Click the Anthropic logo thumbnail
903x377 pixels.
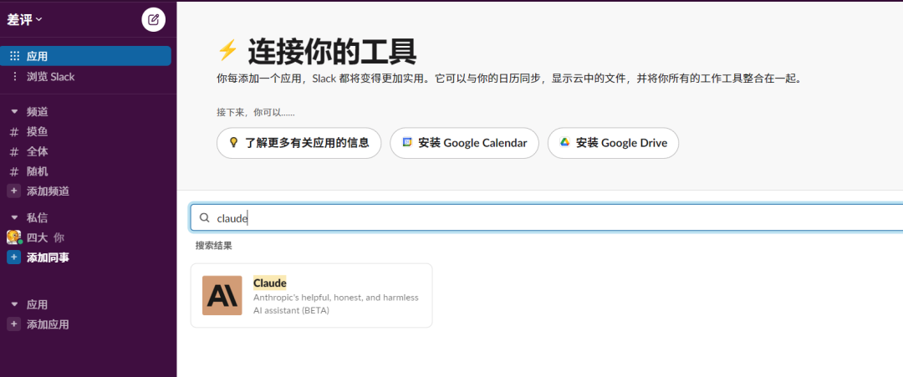222,295
